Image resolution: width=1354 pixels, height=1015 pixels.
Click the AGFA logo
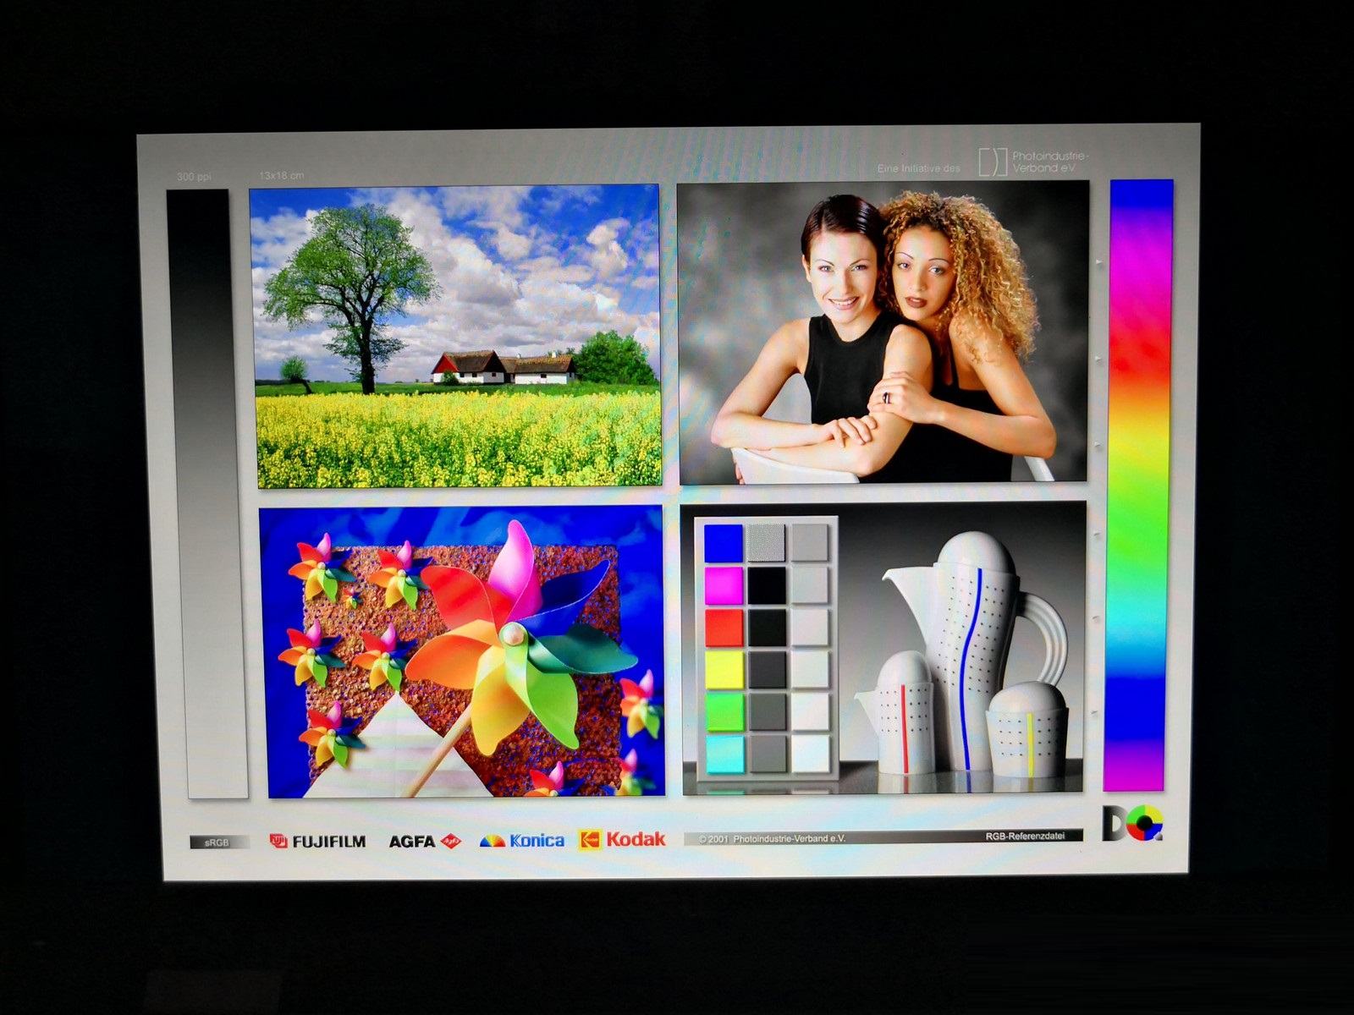(x=424, y=841)
